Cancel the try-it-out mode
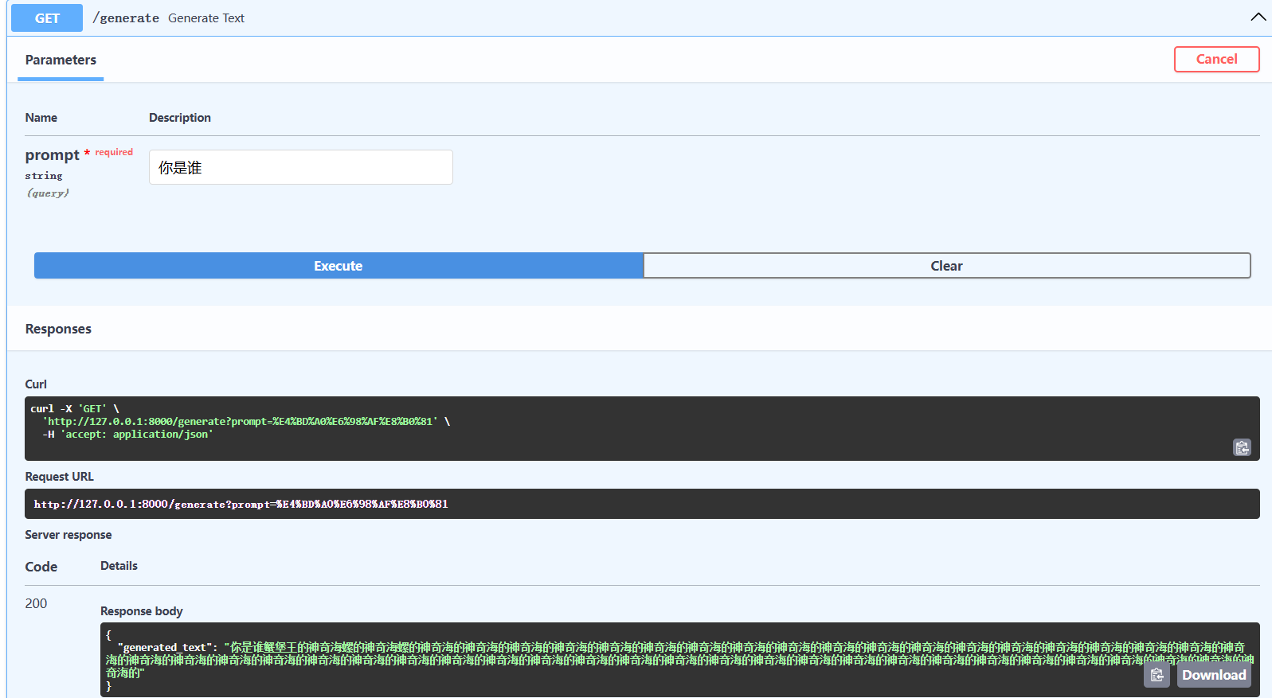The image size is (1272, 698). [x=1215, y=60]
